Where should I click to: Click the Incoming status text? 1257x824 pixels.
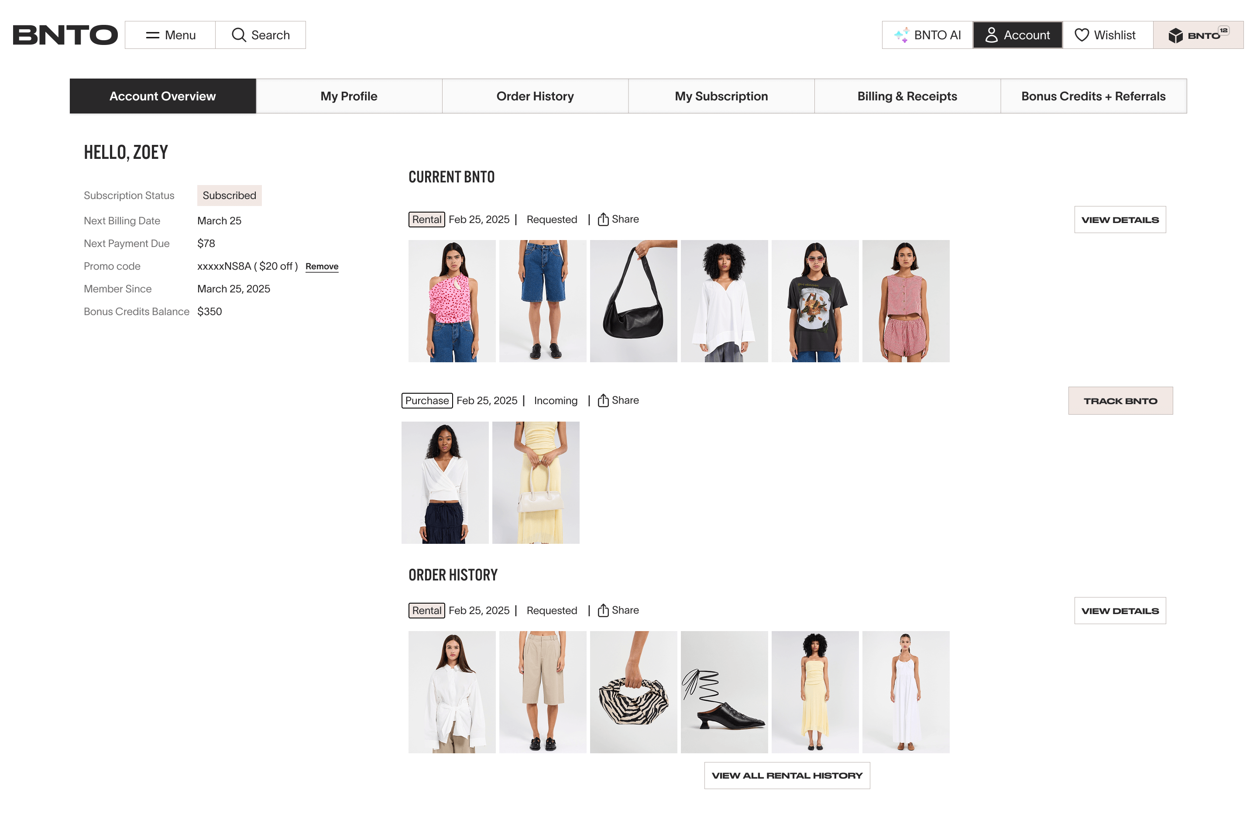point(556,400)
